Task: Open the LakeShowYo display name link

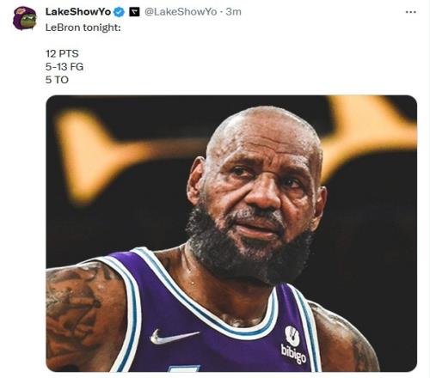Action: click(x=78, y=12)
